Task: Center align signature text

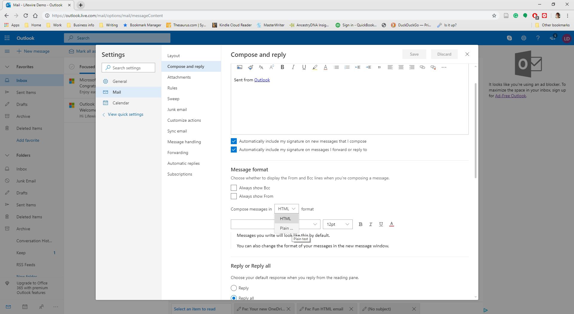Action: [401, 67]
